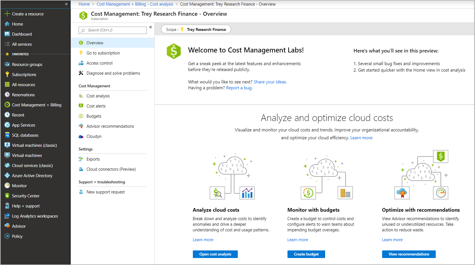Click the Analyze cloud costs illustration
The image size is (475, 265).
pyautogui.click(x=232, y=176)
